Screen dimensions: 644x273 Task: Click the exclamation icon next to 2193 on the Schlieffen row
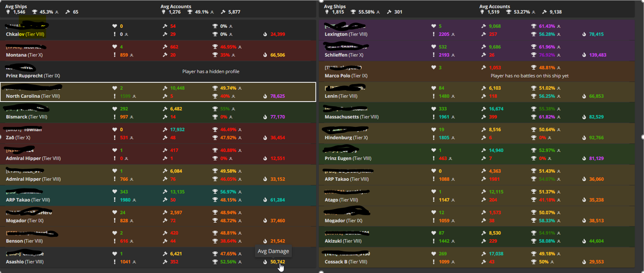click(x=433, y=55)
